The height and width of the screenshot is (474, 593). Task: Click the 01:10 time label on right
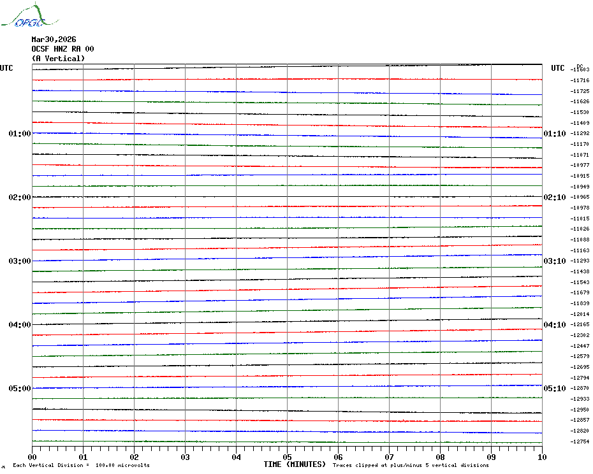[x=554, y=134]
